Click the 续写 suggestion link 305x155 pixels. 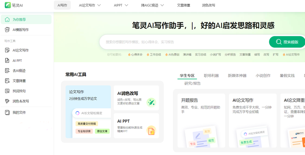click(257, 55)
